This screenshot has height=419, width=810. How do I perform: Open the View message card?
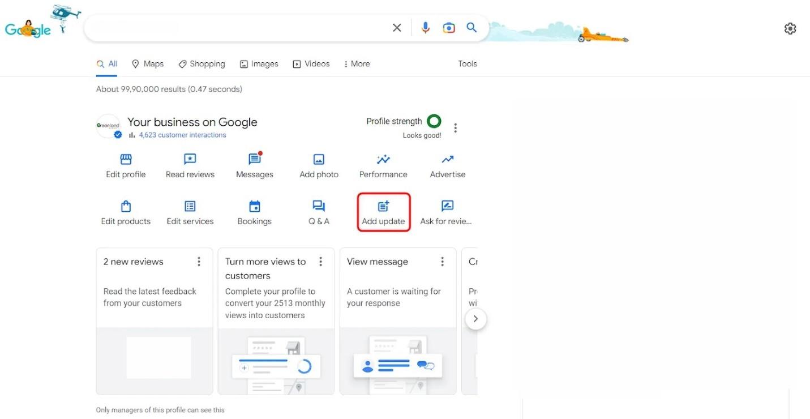[x=398, y=321]
